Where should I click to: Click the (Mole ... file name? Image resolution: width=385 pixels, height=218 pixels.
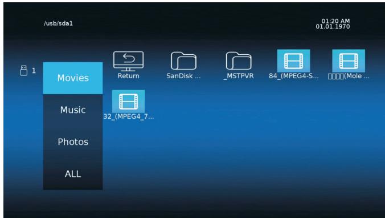[349, 76]
